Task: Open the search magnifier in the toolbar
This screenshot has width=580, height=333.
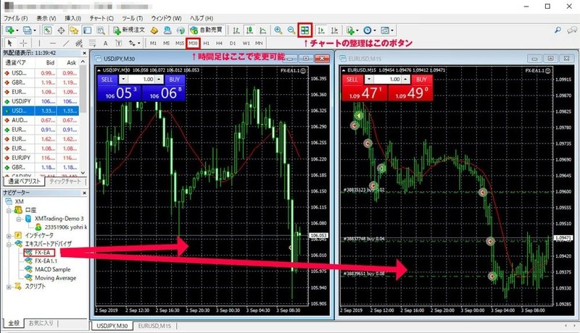Action: [x=558, y=30]
